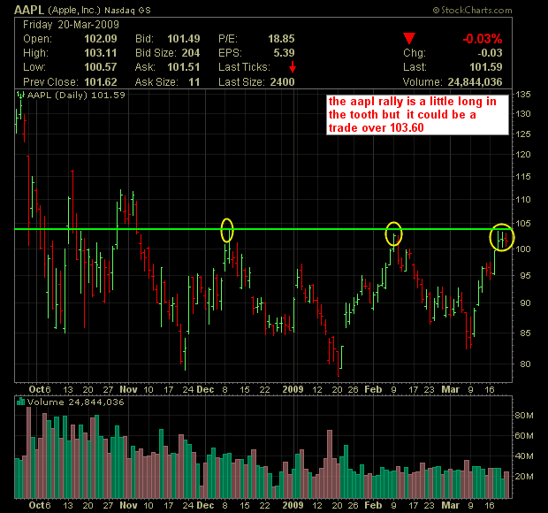Click the Last price 101.59 in quote header

click(486, 67)
